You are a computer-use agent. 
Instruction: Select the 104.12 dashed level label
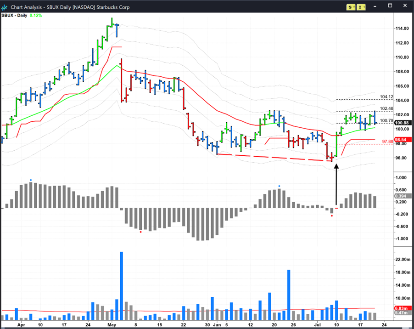(x=386, y=97)
